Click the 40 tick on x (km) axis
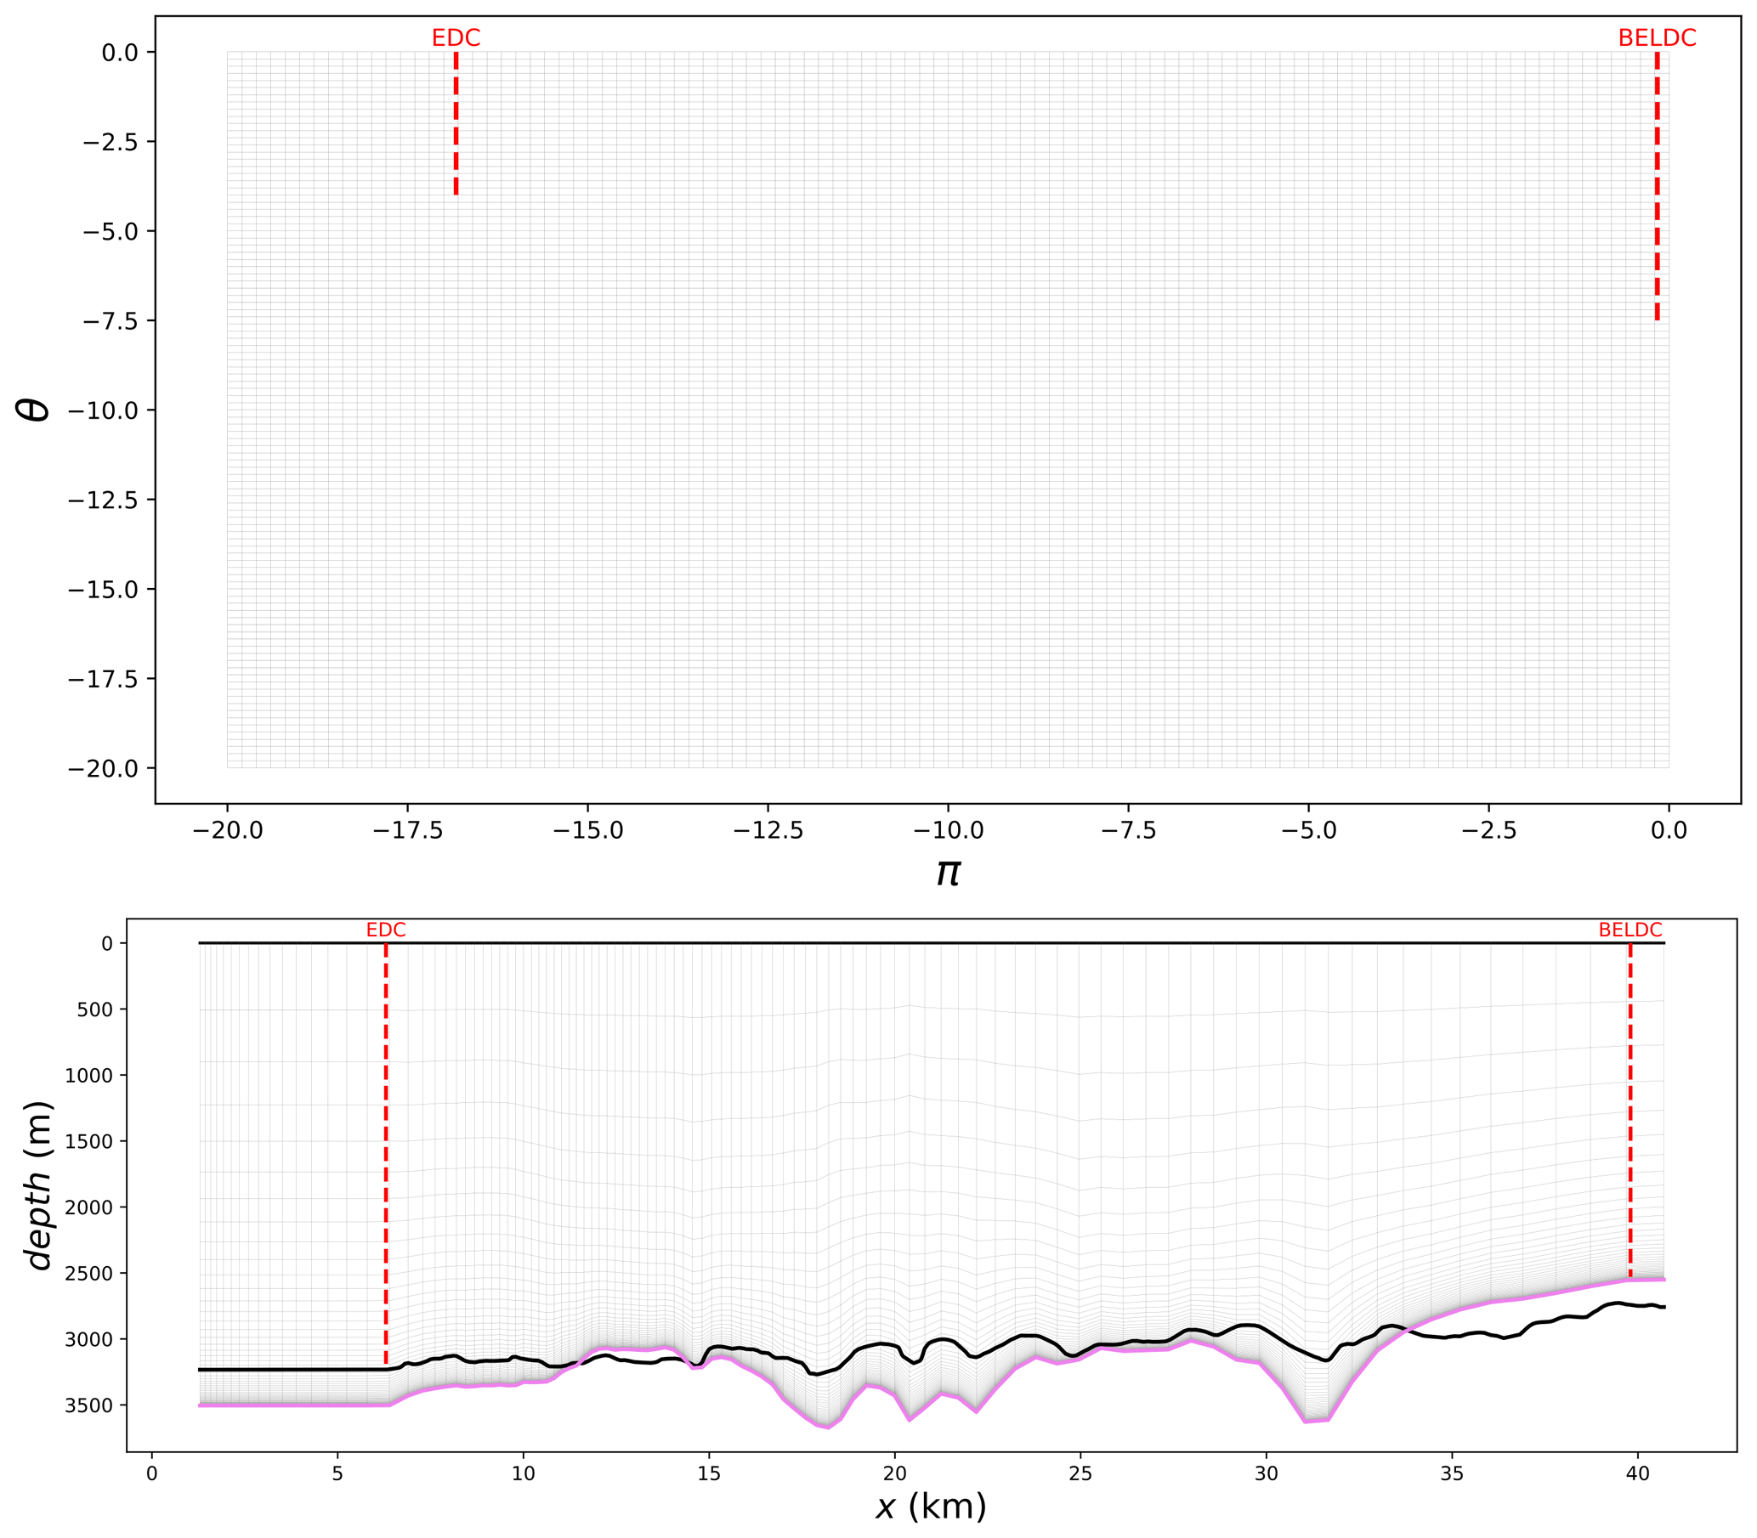1757x1538 pixels. 1637,1473
